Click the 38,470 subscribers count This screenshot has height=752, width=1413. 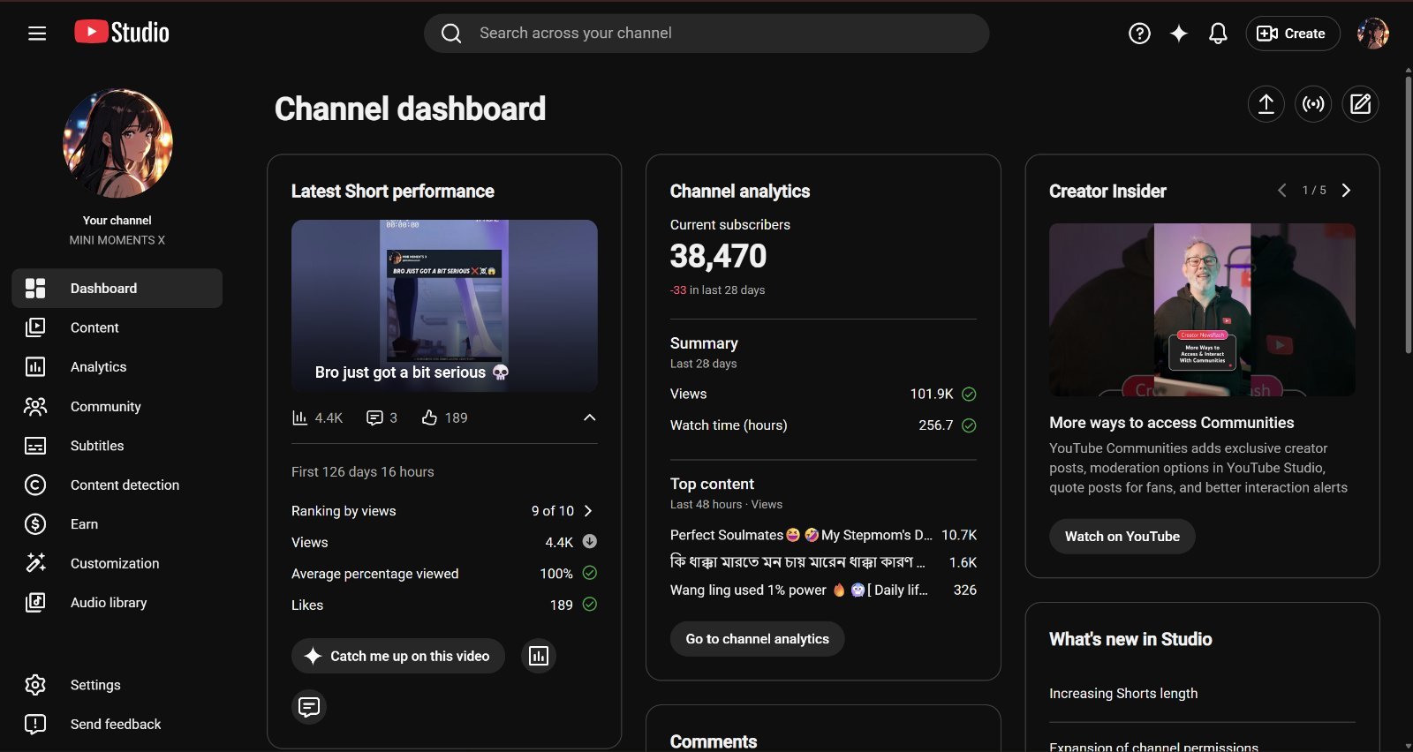tap(718, 257)
